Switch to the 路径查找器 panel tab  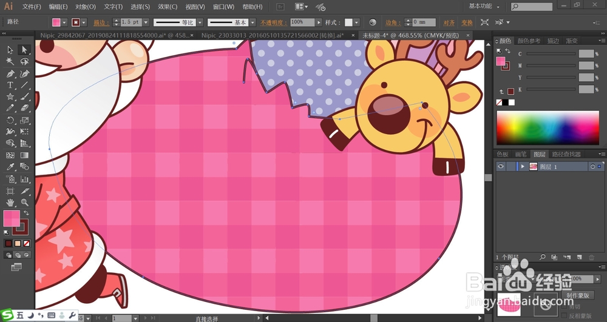point(566,154)
